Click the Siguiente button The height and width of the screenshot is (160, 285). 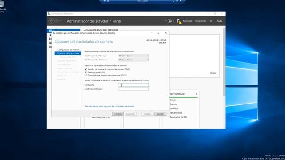(130, 114)
